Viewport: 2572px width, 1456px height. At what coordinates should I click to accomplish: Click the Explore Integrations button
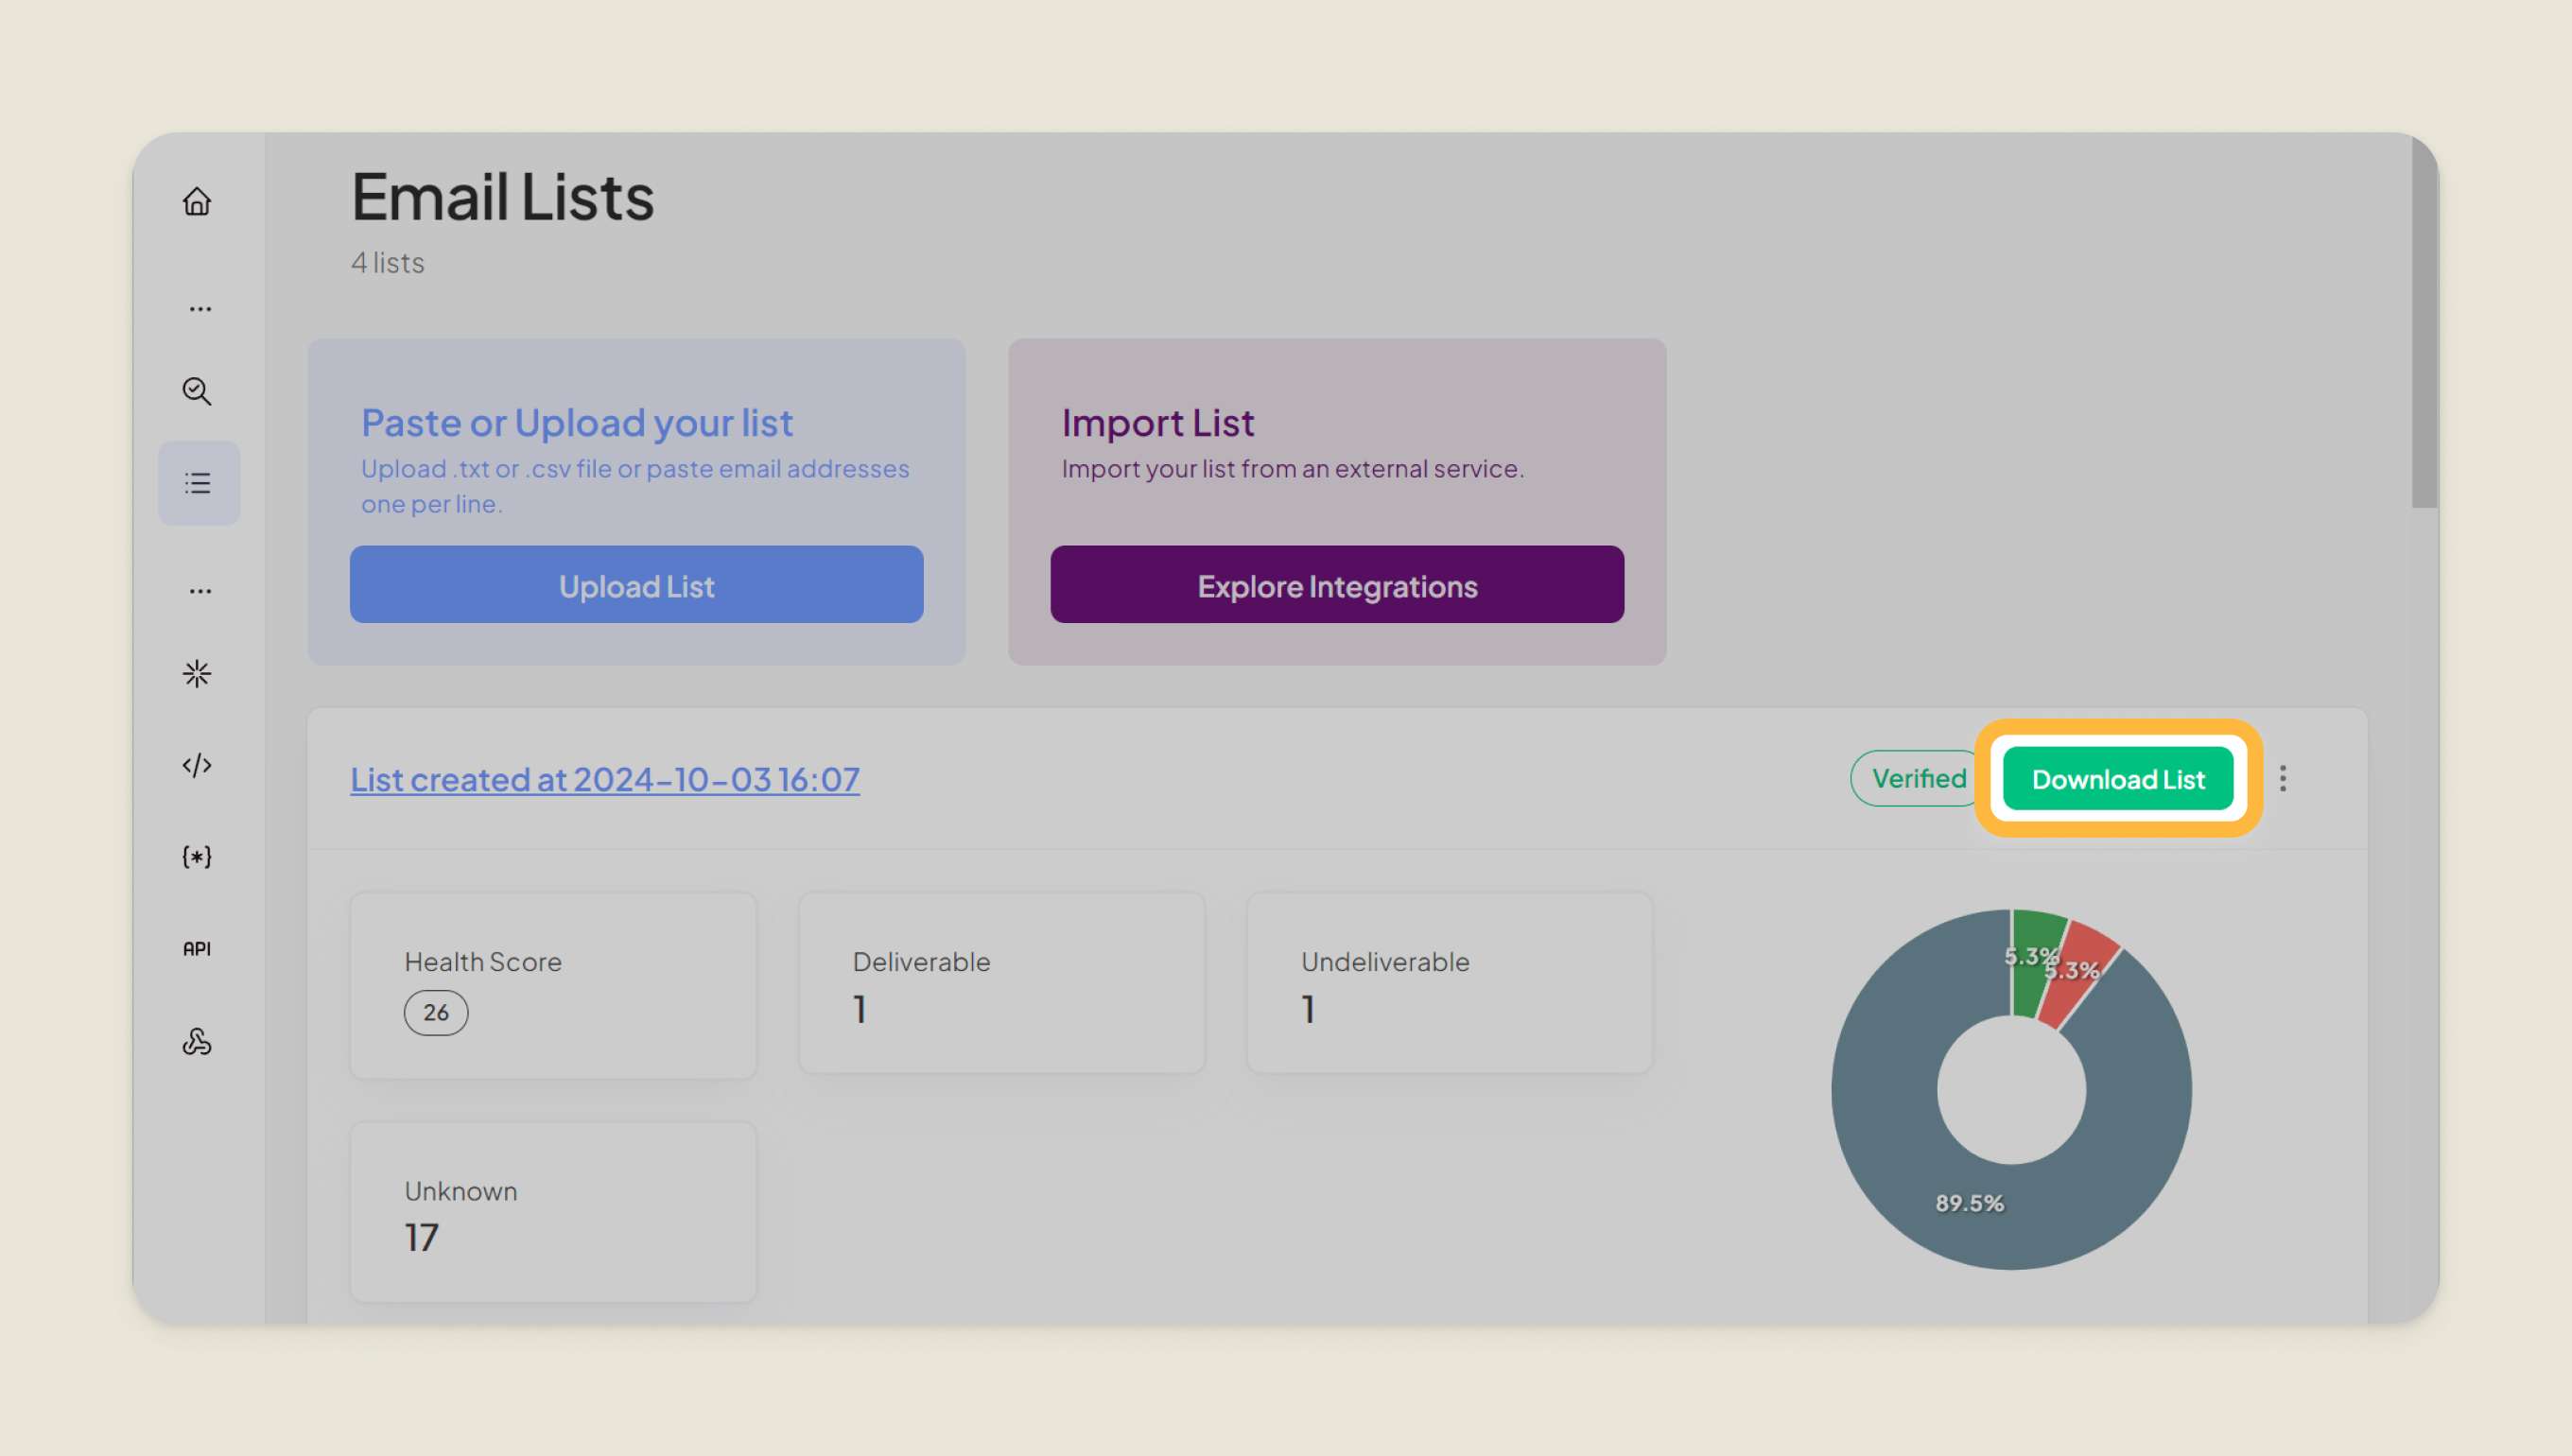tap(1336, 585)
